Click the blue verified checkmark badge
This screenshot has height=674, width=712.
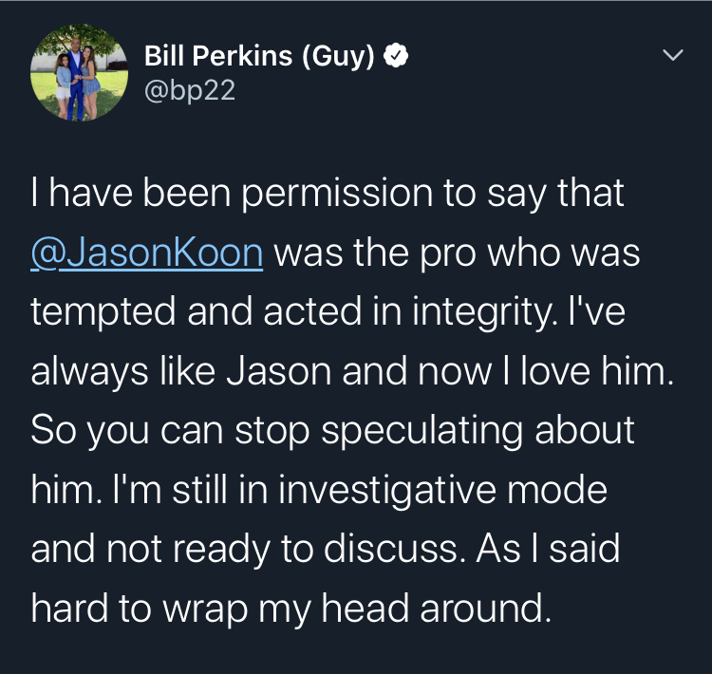pos(396,58)
